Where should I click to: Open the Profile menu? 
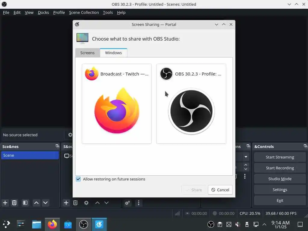pyautogui.click(x=59, y=12)
